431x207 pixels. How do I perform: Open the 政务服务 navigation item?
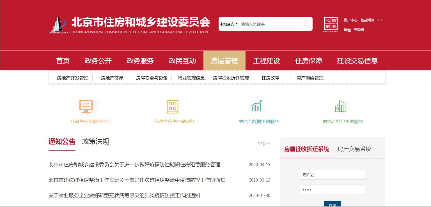[x=140, y=61]
